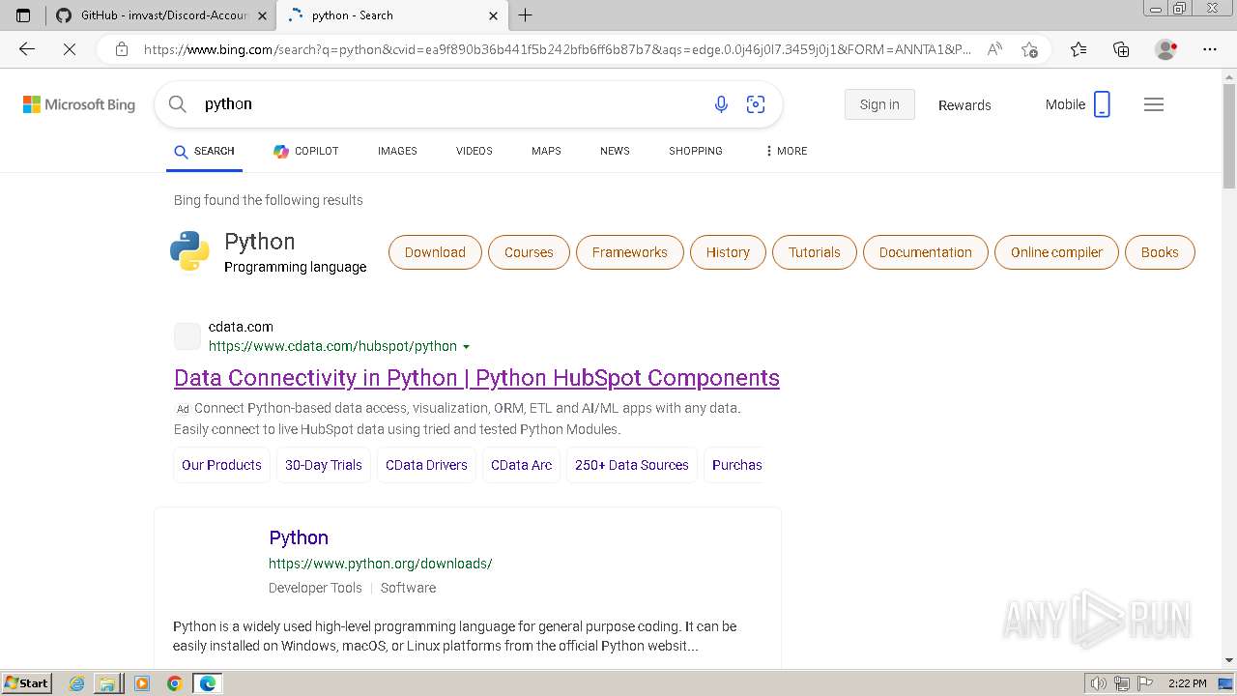Open File Explorer from taskbar
The width and height of the screenshot is (1237, 696).
(107, 683)
